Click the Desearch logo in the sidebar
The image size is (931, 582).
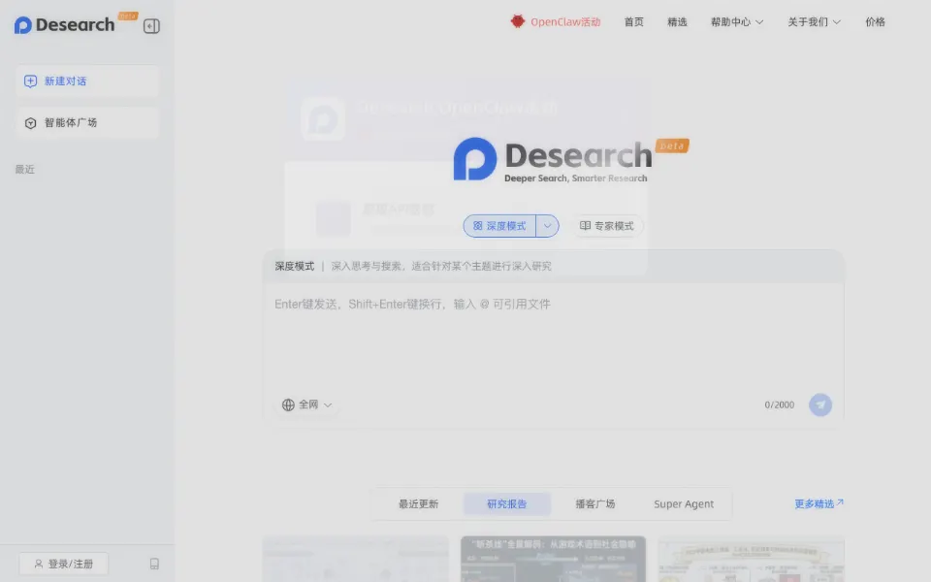click(x=65, y=25)
